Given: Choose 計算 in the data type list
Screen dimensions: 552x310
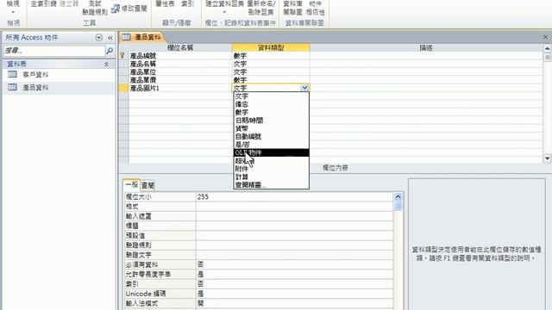Looking at the screenshot, I should 271,177.
